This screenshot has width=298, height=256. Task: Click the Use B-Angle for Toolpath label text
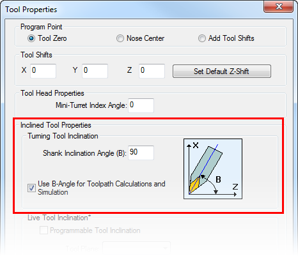click(102, 188)
